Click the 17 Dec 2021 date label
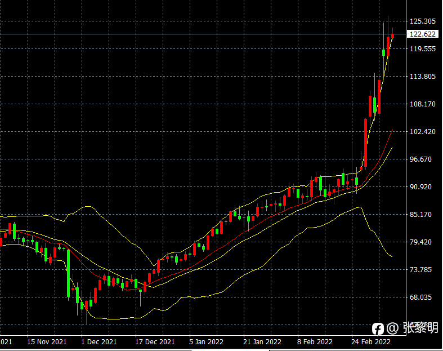This screenshot has height=351, width=443. coord(155,342)
